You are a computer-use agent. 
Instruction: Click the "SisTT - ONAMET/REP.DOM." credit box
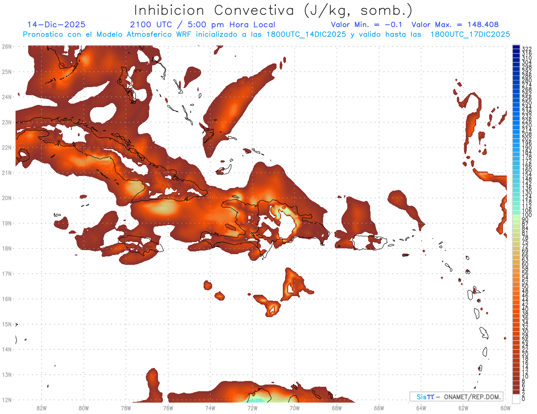point(456,397)
